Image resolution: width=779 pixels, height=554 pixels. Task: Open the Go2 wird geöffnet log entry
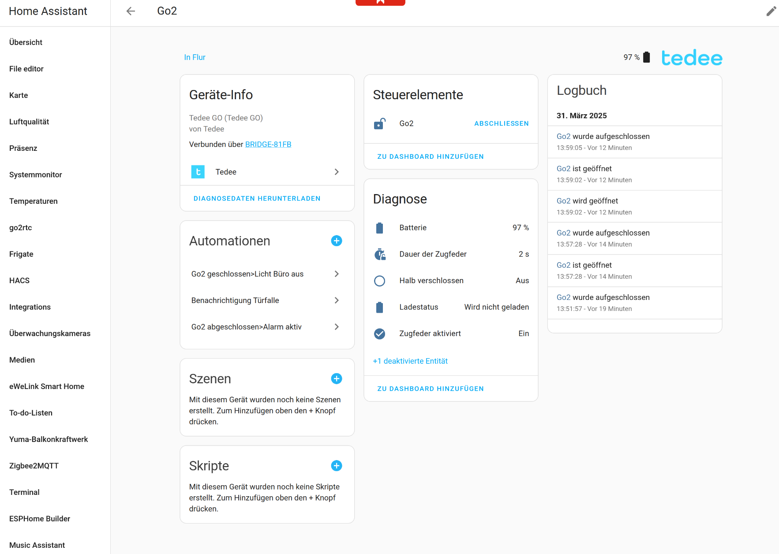635,206
